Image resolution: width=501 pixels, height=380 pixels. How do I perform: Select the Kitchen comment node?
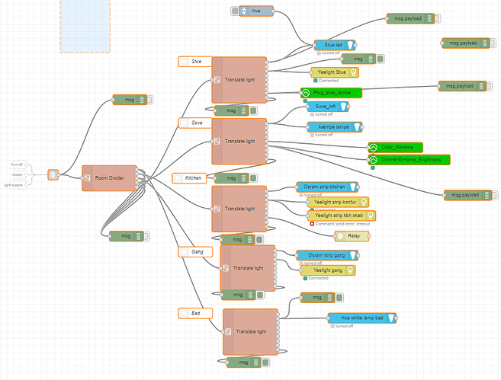point(189,178)
